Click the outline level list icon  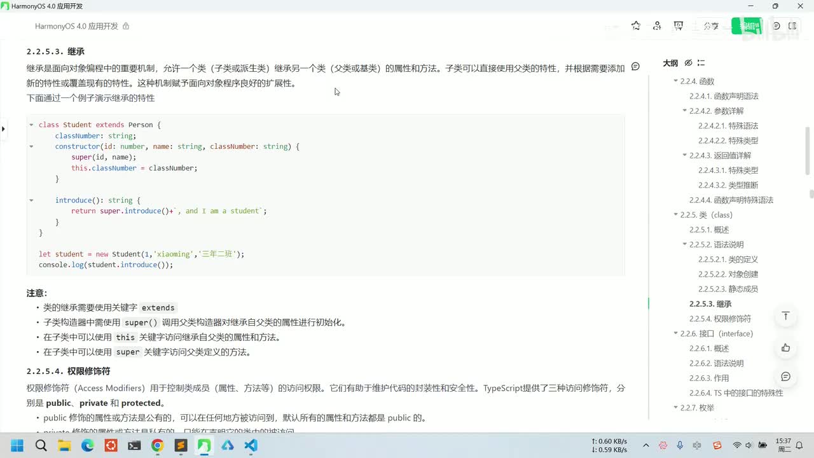[x=701, y=63]
